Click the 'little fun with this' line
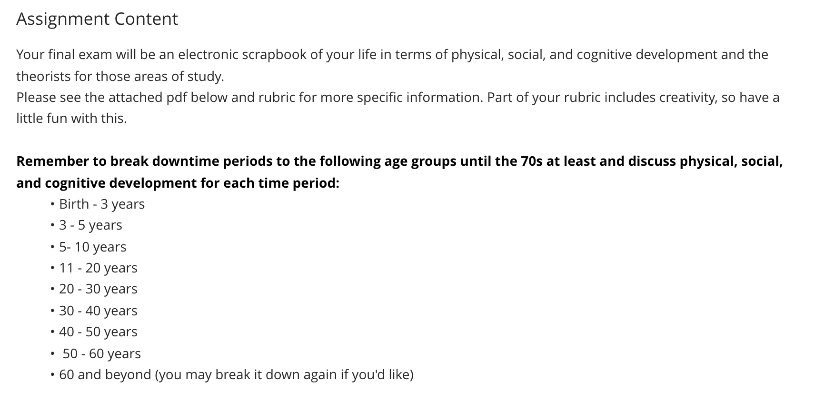Image resolution: width=815 pixels, height=403 pixels. [x=71, y=118]
